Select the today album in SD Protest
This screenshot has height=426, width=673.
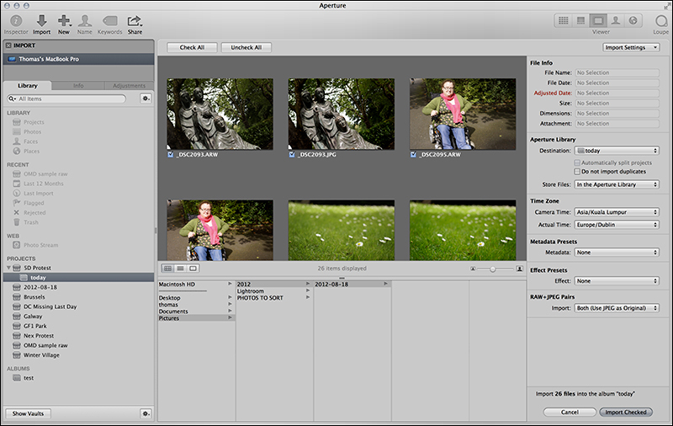tap(78, 278)
